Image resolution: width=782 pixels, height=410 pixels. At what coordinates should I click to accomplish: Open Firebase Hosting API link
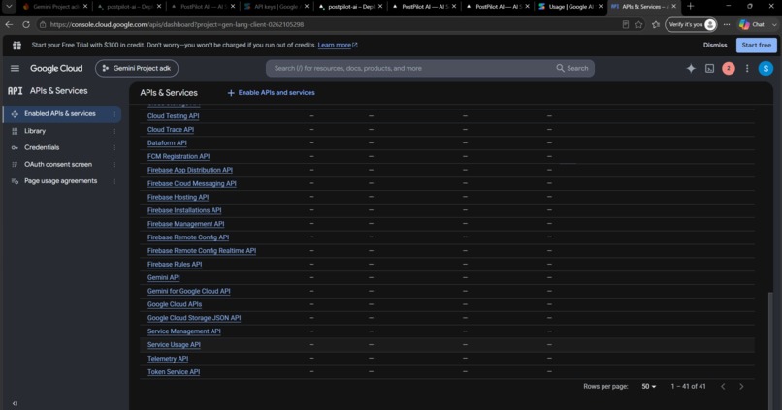pyautogui.click(x=179, y=198)
